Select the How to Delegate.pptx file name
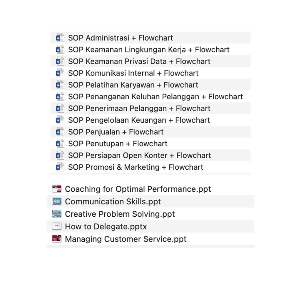The image size is (301, 301). click(106, 227)
